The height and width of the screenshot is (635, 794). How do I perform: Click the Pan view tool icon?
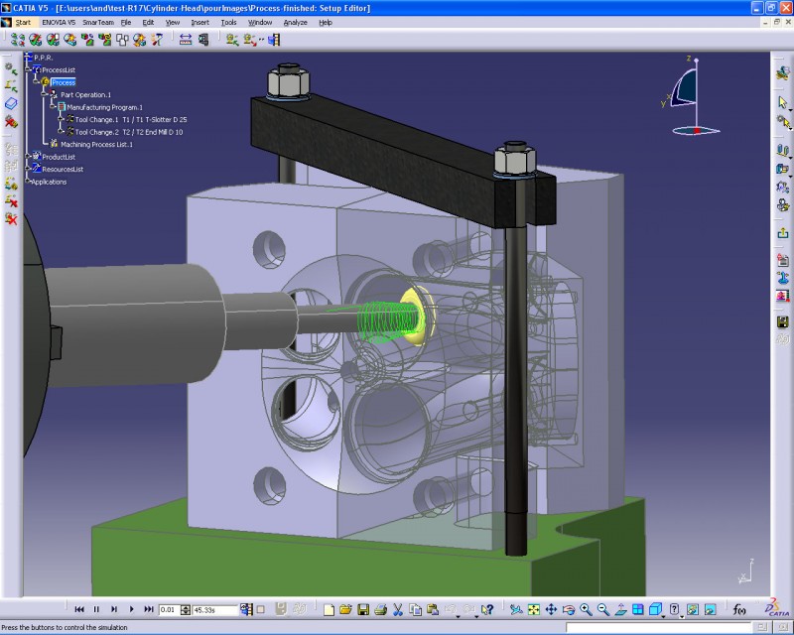551,609
